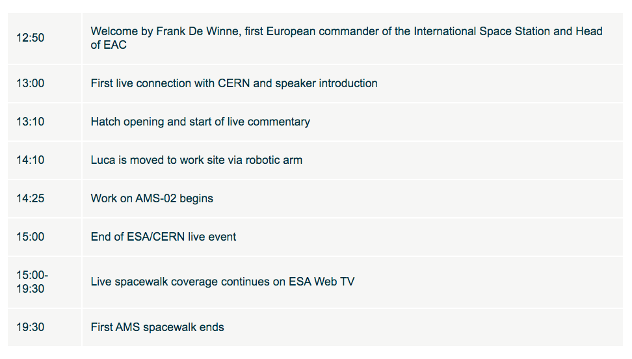The image size is (632, 359).
Task: Select End of ESA/CERN live event text
Action: [x=163, y=237]
